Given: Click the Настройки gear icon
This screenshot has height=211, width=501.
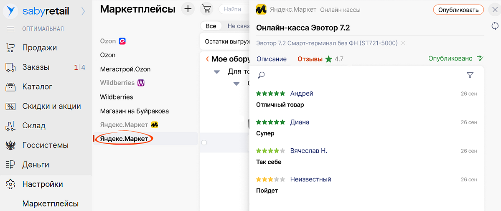Looking at the screenshot, I should pyautogui.click(x=10, y=184).
